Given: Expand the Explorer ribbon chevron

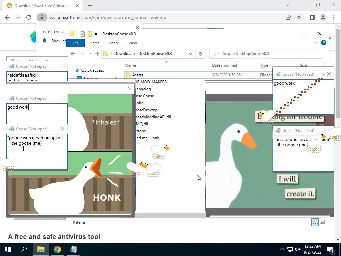Looking at the screenshot, I should pyautogui.click(x=316, y=43).
